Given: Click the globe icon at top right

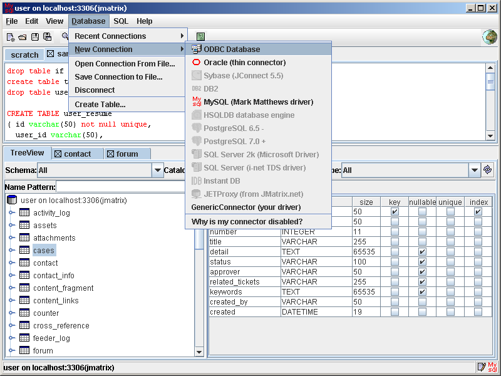Looking at the screenshot, I should (489, 37).
